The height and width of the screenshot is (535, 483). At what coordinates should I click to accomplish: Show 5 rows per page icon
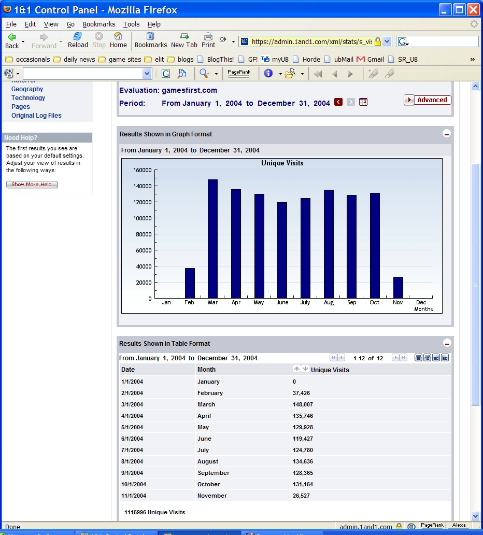419,358
